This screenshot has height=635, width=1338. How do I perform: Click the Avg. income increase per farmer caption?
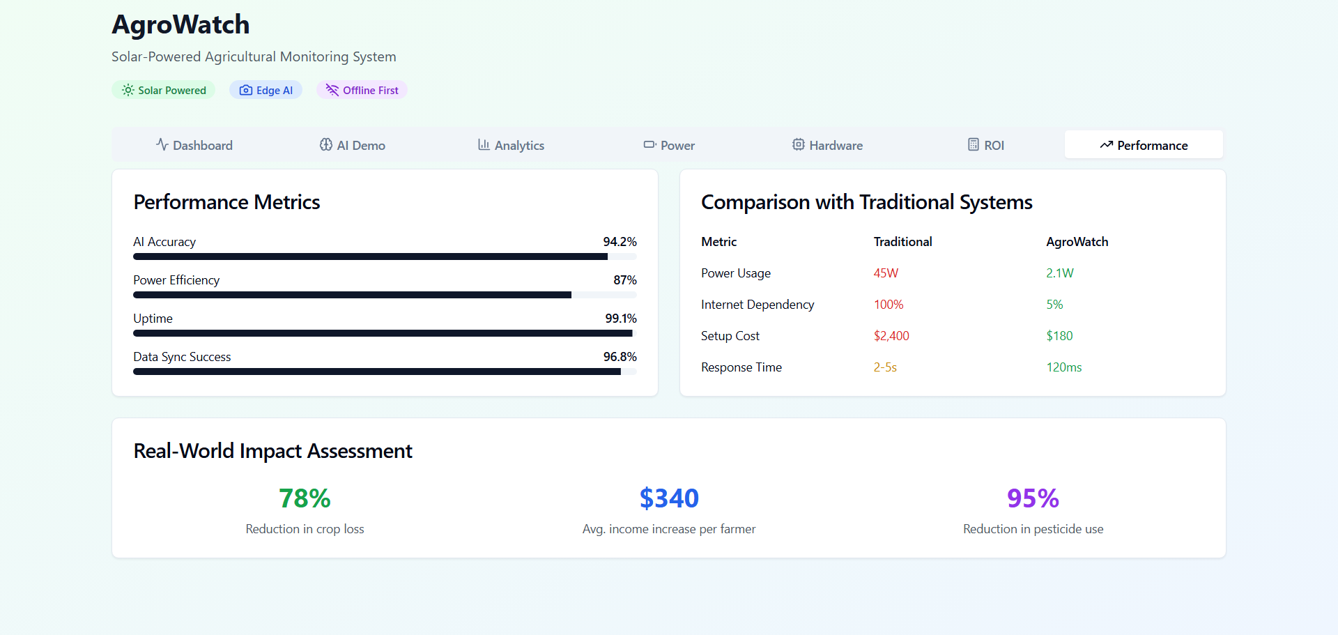[669, 529]
